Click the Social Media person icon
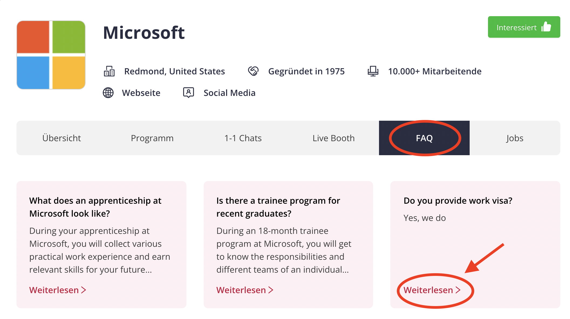 [x=189, y=93]
